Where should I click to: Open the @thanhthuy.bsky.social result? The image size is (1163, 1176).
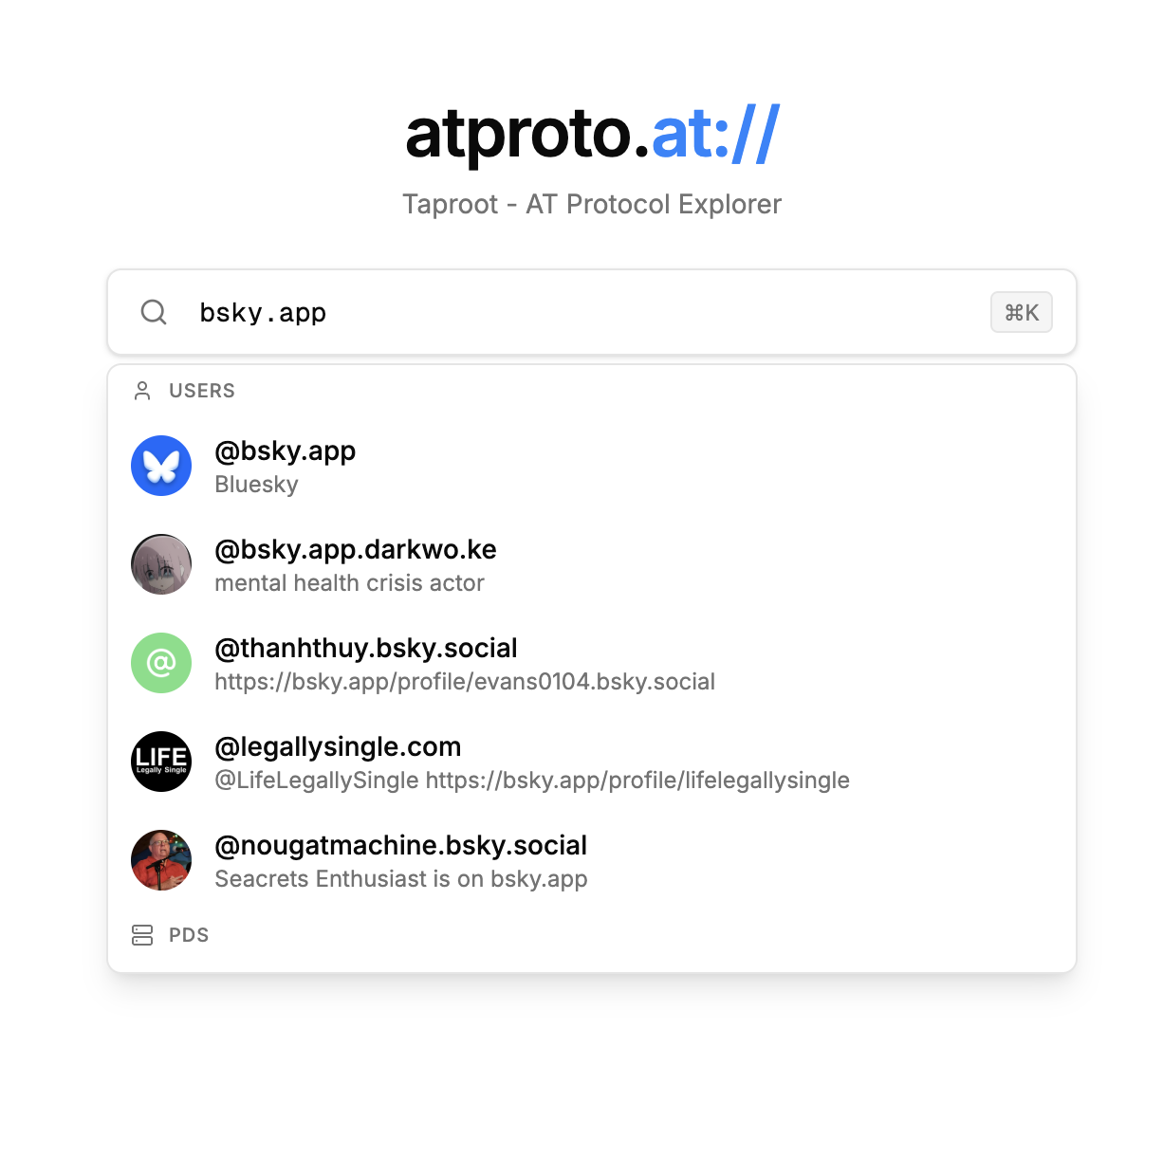click(592, 663)
